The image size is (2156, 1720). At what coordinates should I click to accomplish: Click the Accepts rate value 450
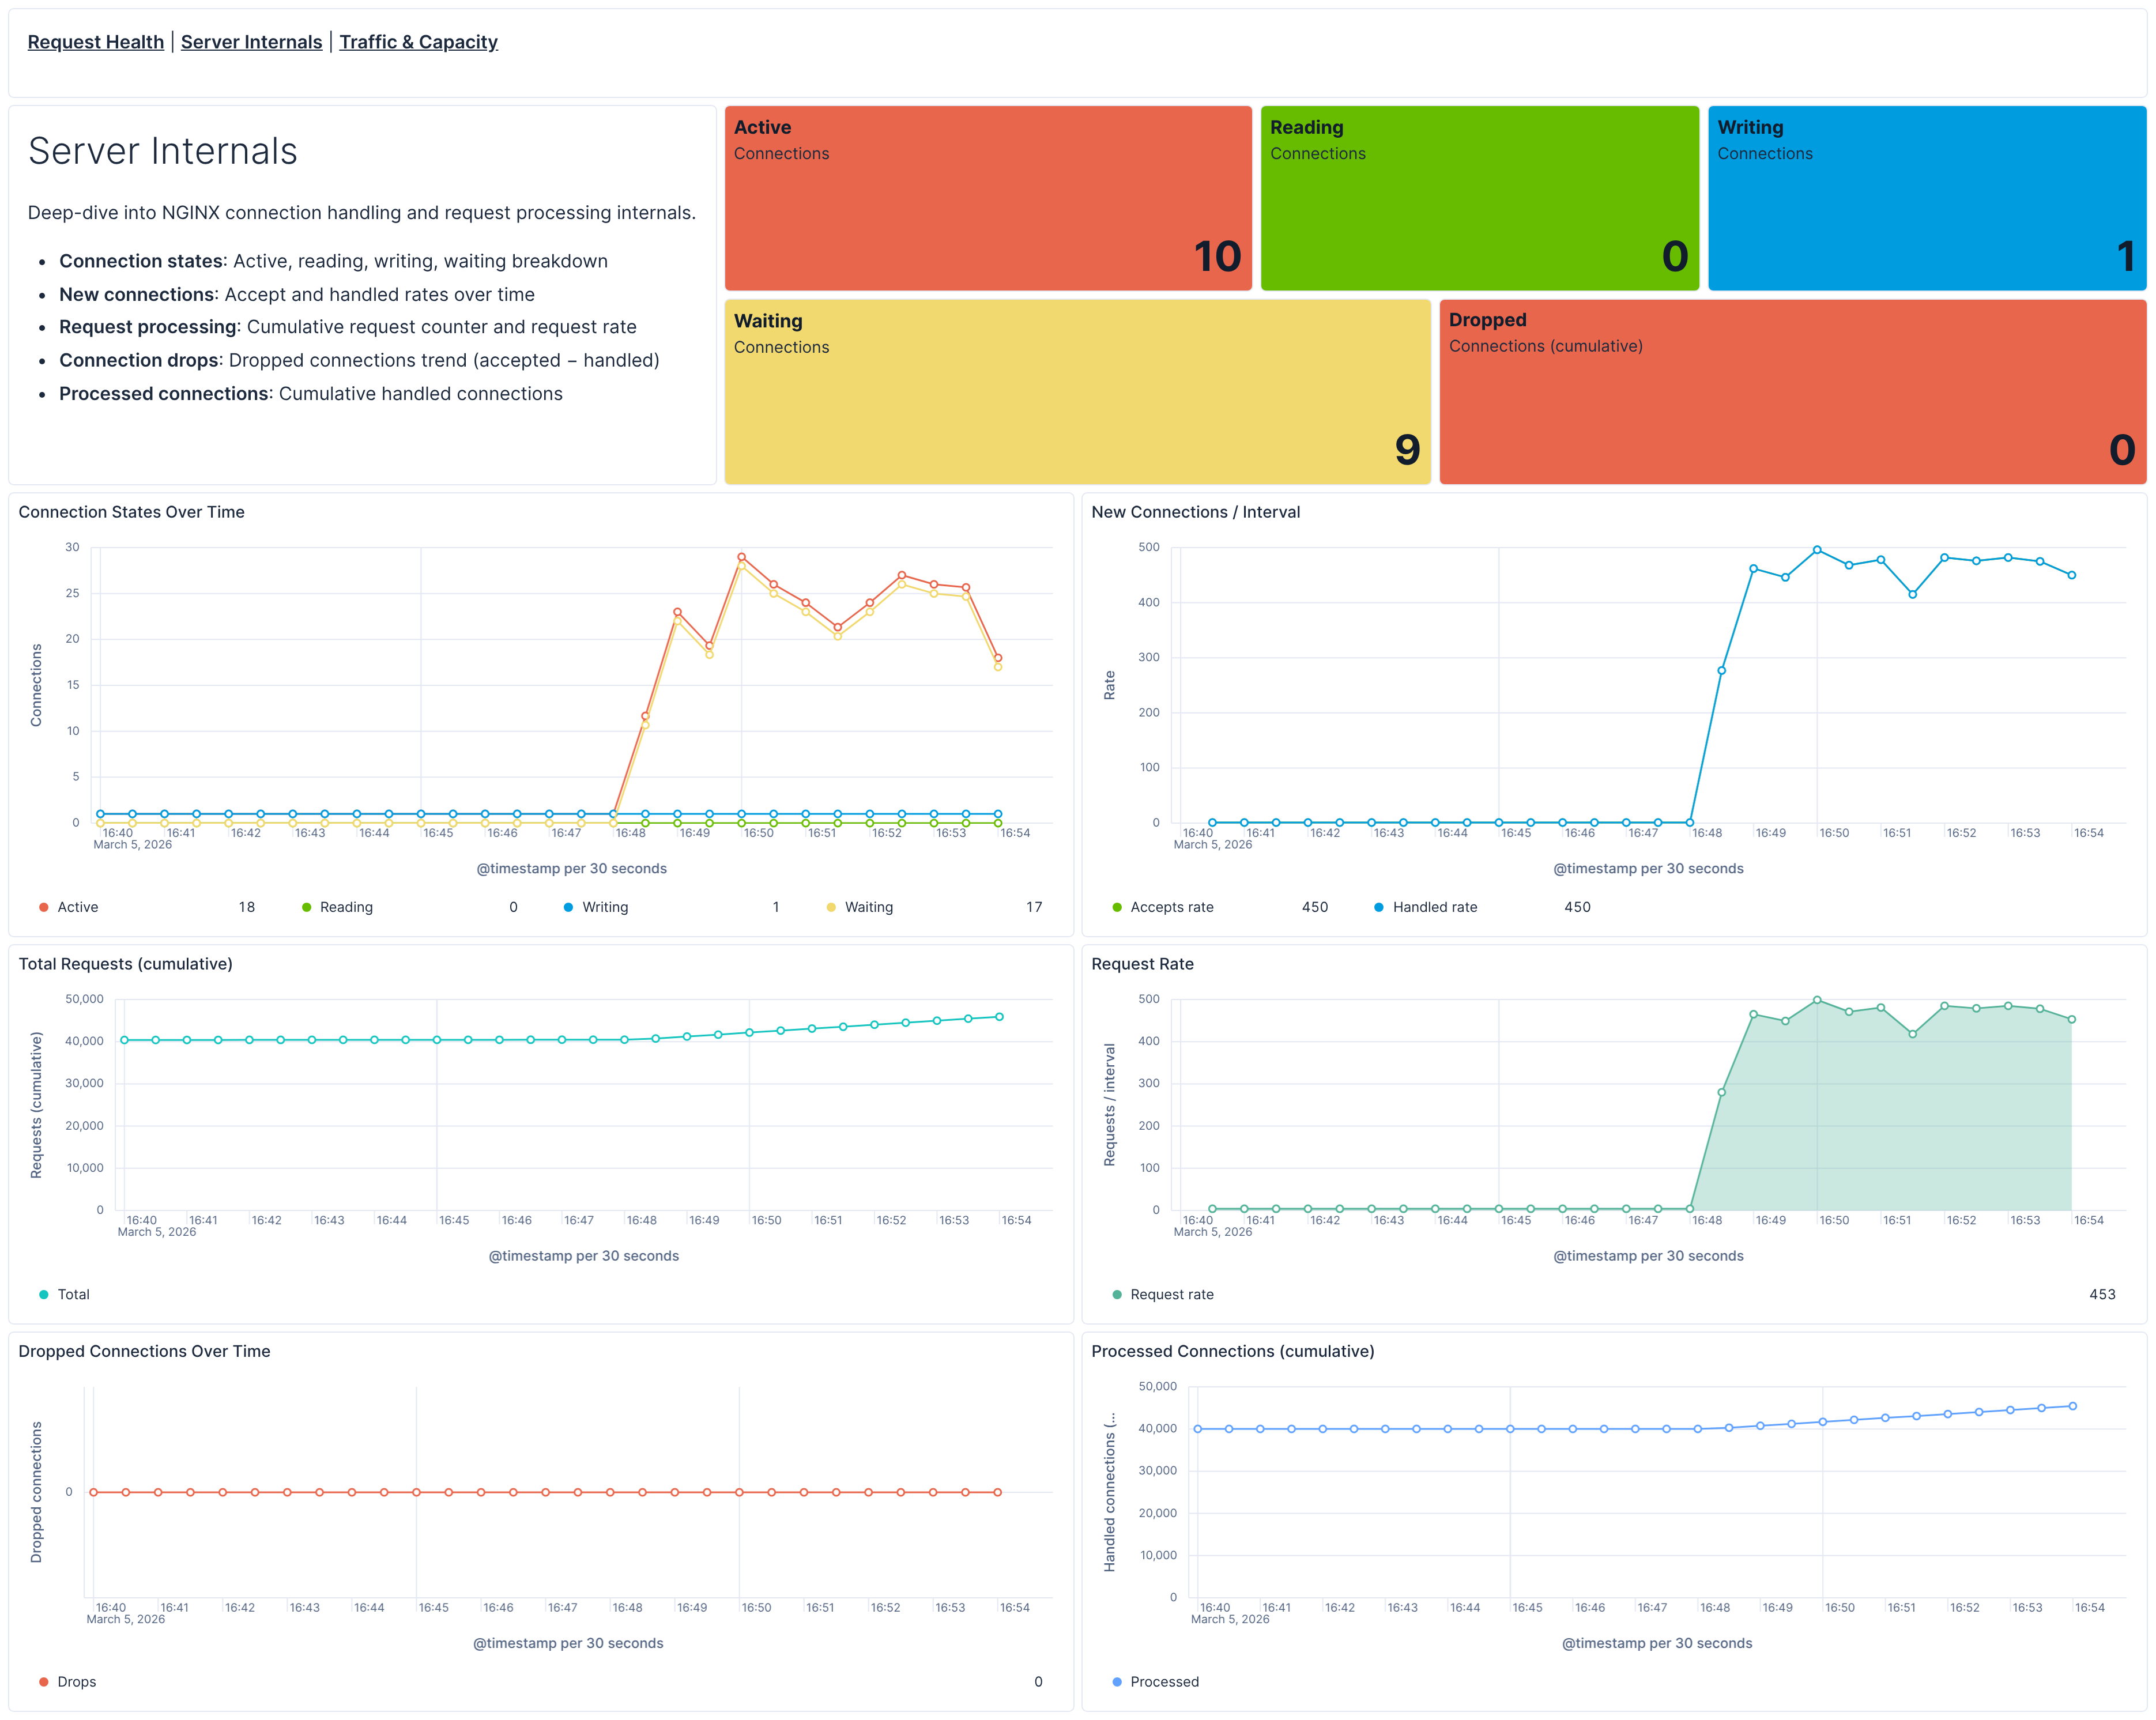click(x=1315, y=907)
